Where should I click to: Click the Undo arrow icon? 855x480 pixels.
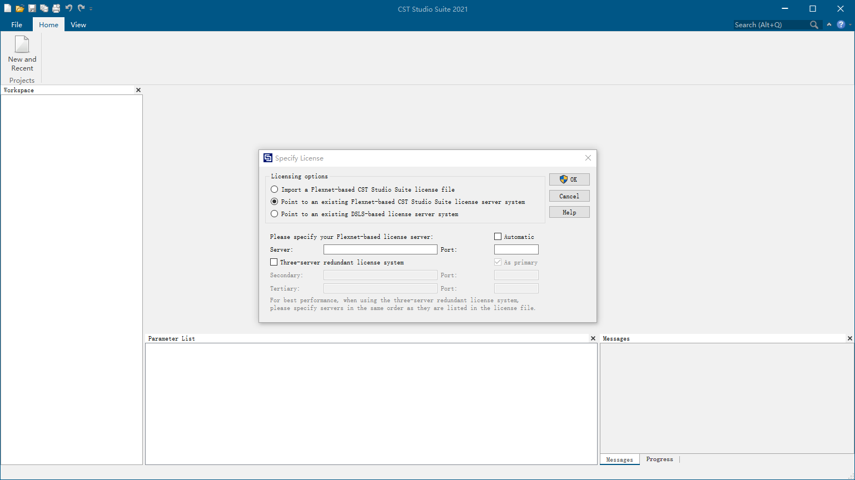69,8
